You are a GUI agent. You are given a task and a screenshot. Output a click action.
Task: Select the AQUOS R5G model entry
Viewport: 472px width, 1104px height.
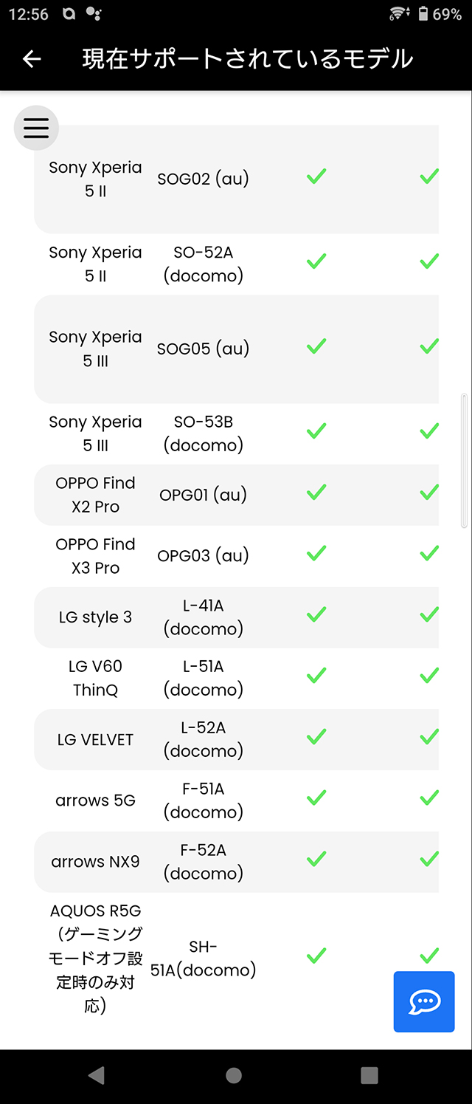click(x=95, y=959)
